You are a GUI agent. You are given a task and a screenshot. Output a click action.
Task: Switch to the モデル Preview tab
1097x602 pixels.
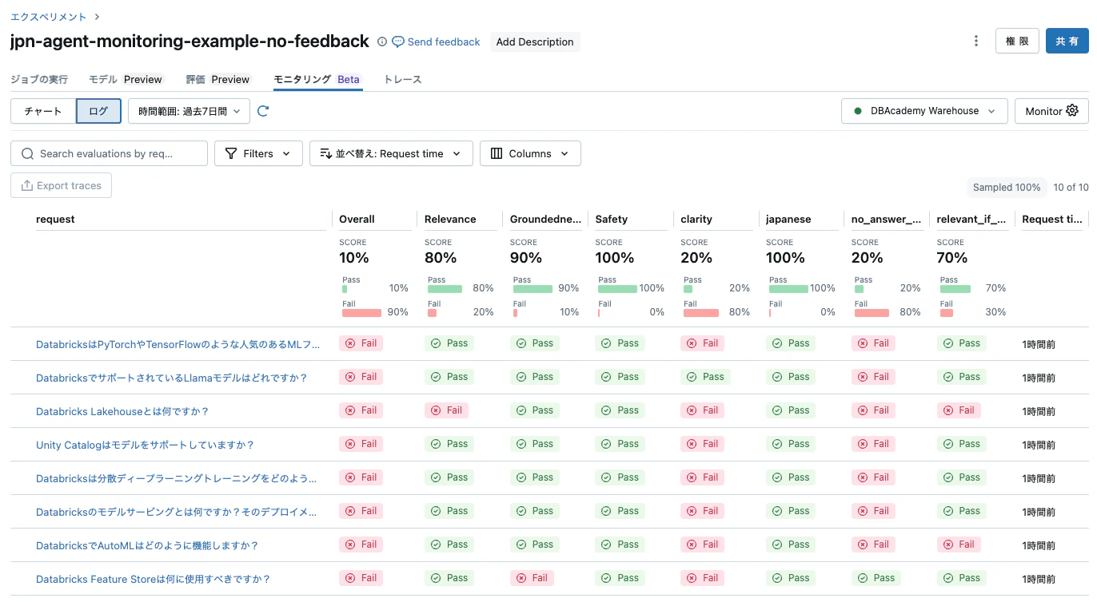[126, 79]
